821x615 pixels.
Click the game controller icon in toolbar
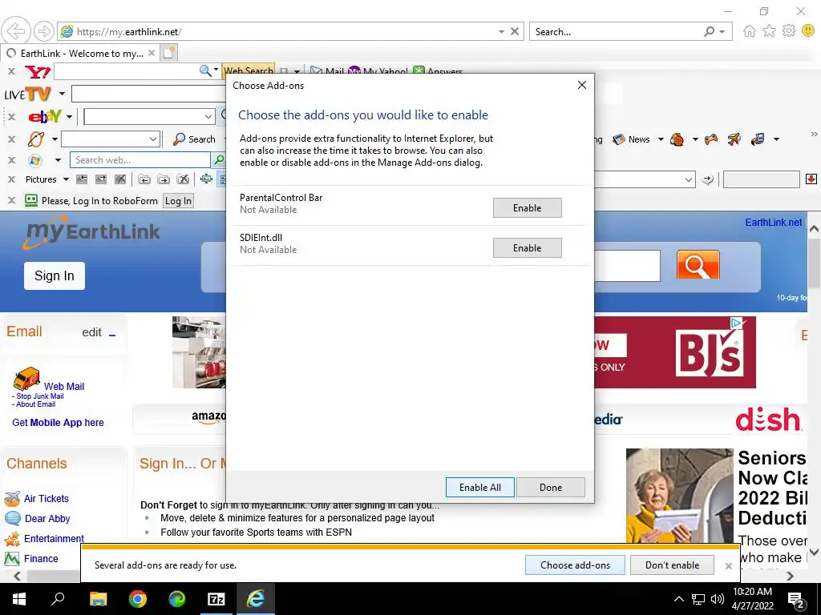click(x=710, y=139)
